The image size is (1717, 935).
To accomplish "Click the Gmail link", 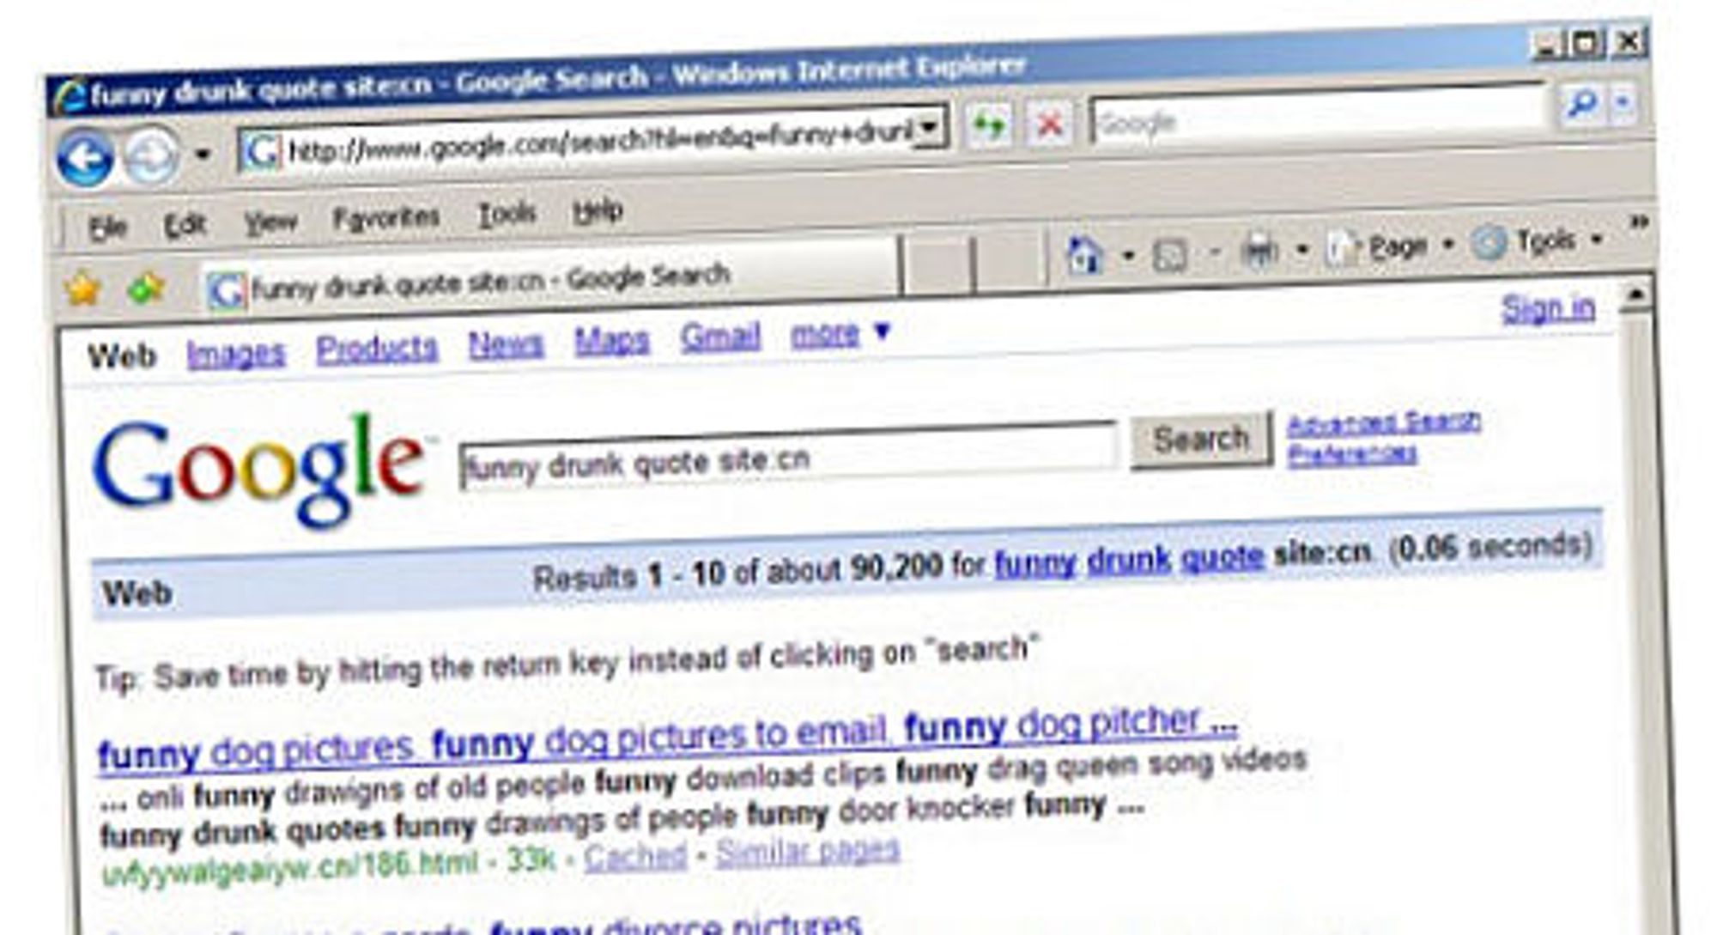I will (x=720, y=337).
